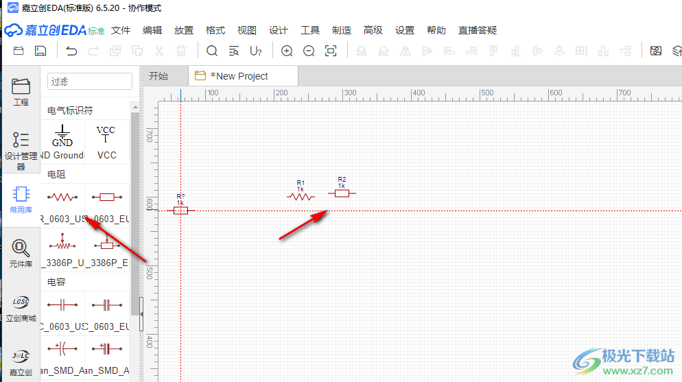Pick the R_0603_EU box resistor
682x382 pixels.
click(x=106, y=206)
